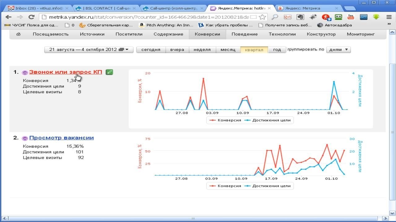The image size is (396, 222).
Task: Click the Google +1 extension button
Action: [x=287, y=17]
